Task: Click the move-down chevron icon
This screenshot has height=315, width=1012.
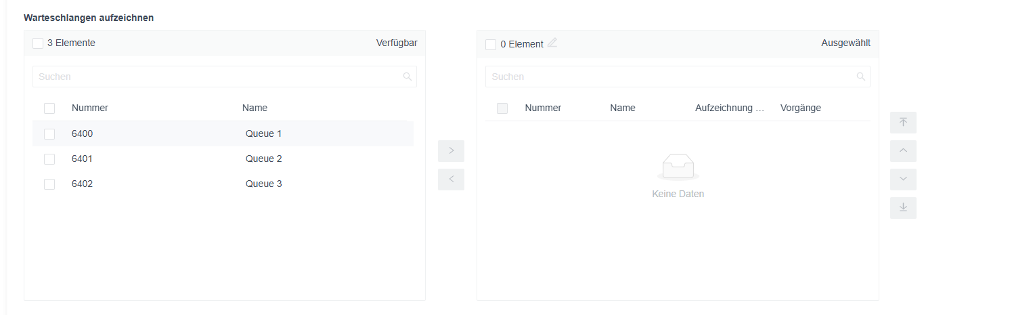Action: [903, 180]
